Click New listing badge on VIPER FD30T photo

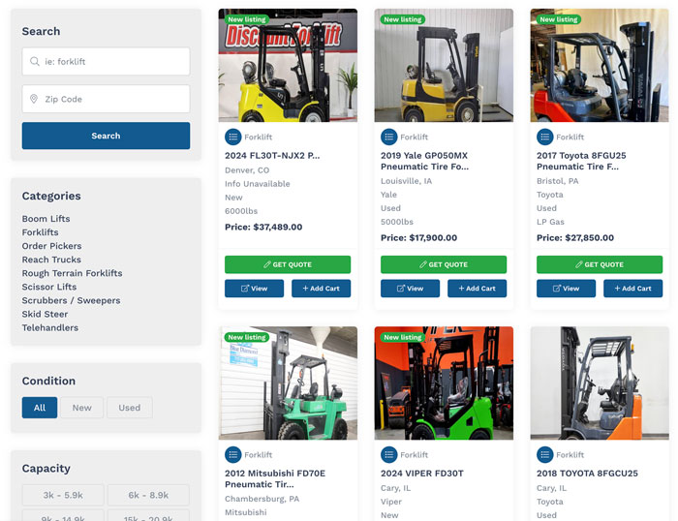coord(403,337)
